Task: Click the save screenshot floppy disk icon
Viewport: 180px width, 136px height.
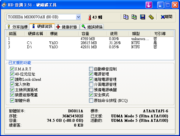Action: (x=142, y=17)
